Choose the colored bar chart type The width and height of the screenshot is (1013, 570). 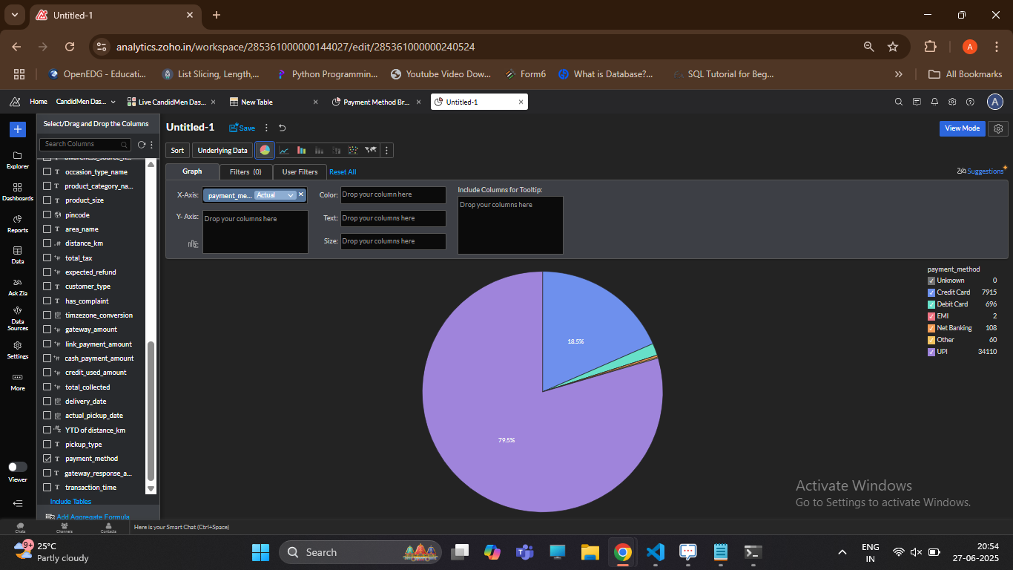[302, 150]
